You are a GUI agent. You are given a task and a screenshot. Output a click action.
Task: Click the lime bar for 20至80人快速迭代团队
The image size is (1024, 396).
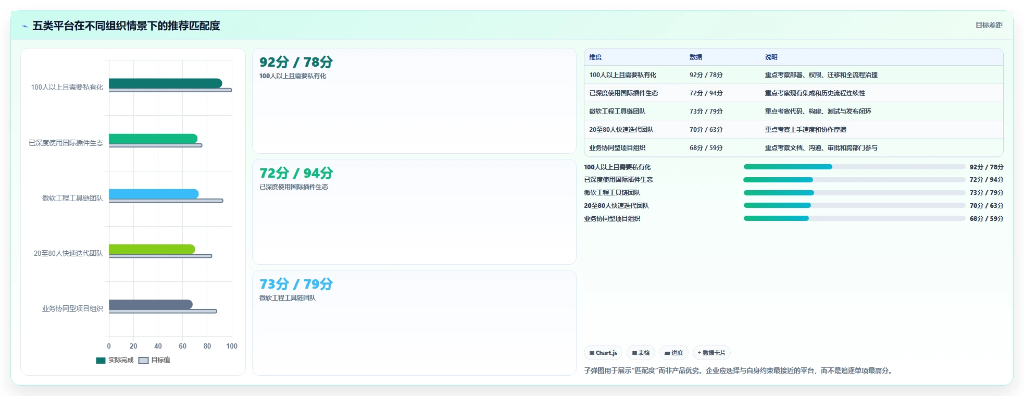pos(152,249)
